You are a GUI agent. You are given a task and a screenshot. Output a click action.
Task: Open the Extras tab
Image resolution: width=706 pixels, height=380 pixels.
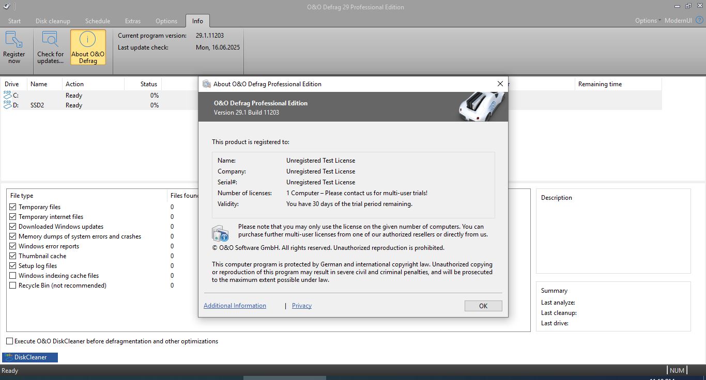click(x=133, y=21)
